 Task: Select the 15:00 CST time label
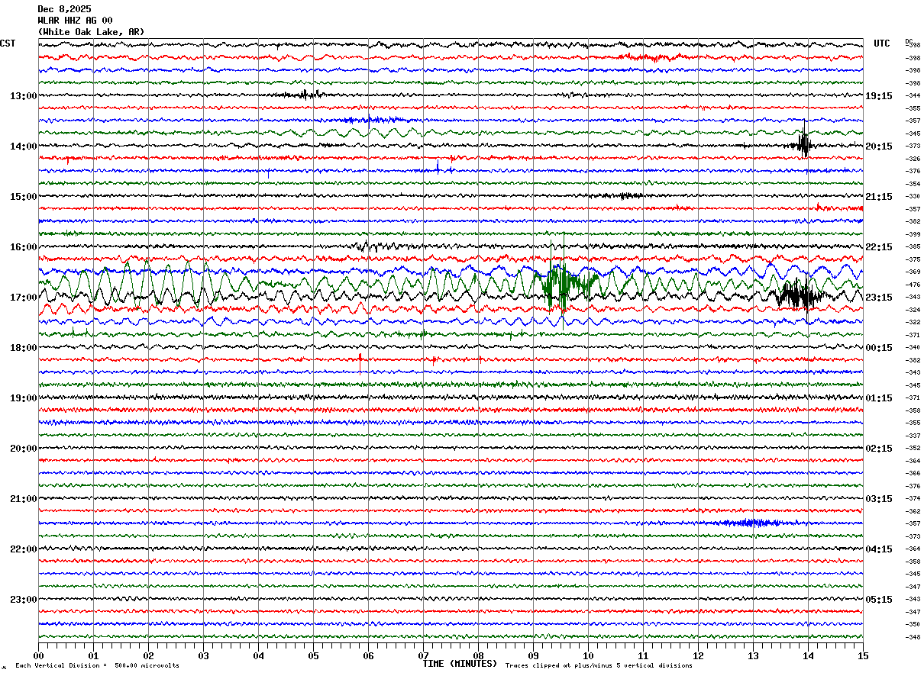tap(24, 197)
